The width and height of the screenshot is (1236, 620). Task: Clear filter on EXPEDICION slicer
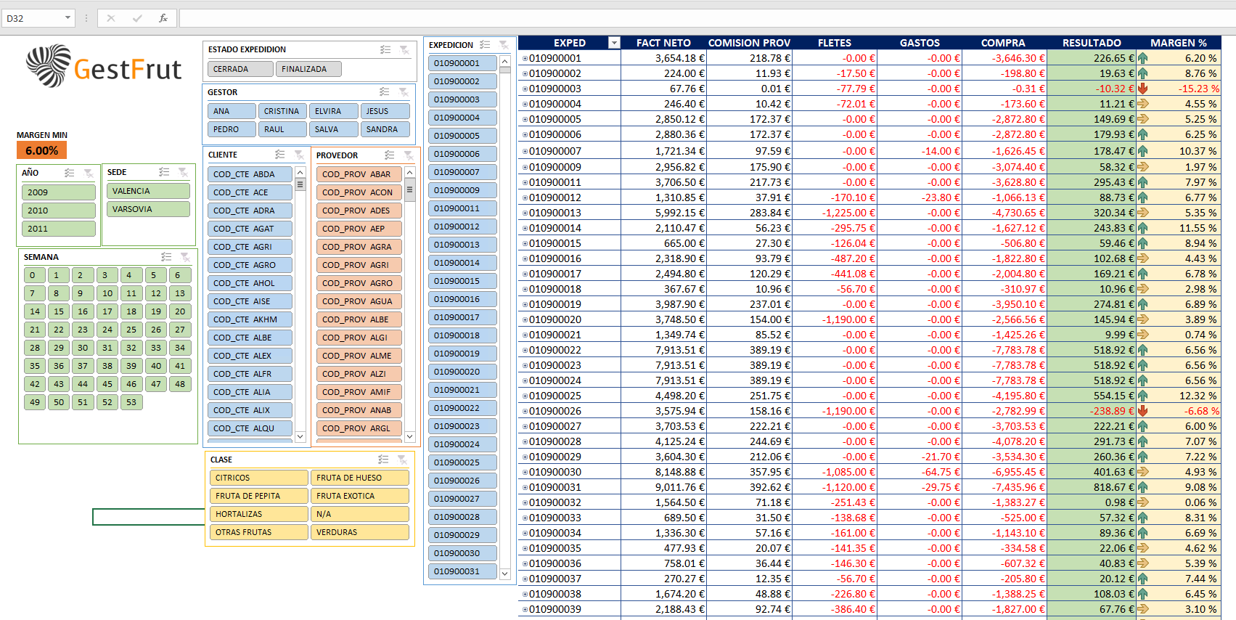point(504,45)
